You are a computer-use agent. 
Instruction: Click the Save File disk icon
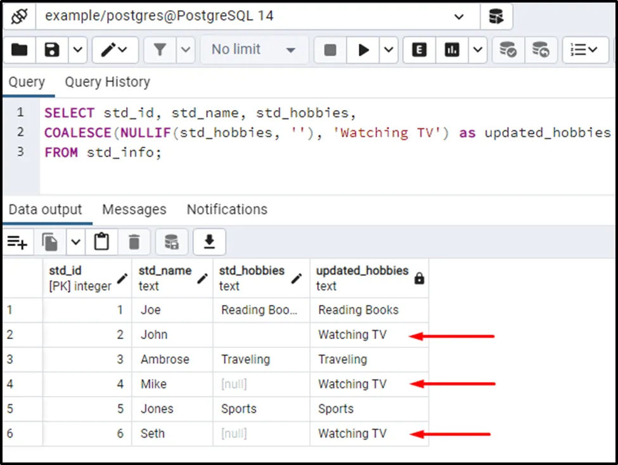click(x=52, y=50)
